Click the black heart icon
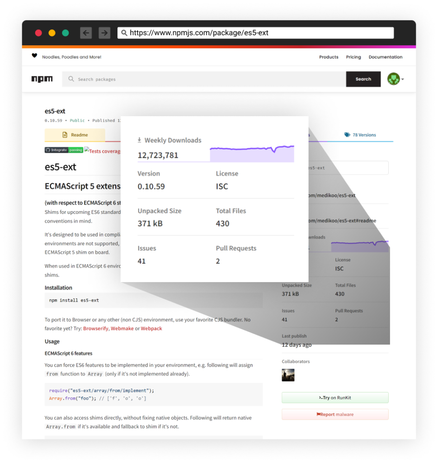This screenshot has width=438, height=463. click(34, 56)
